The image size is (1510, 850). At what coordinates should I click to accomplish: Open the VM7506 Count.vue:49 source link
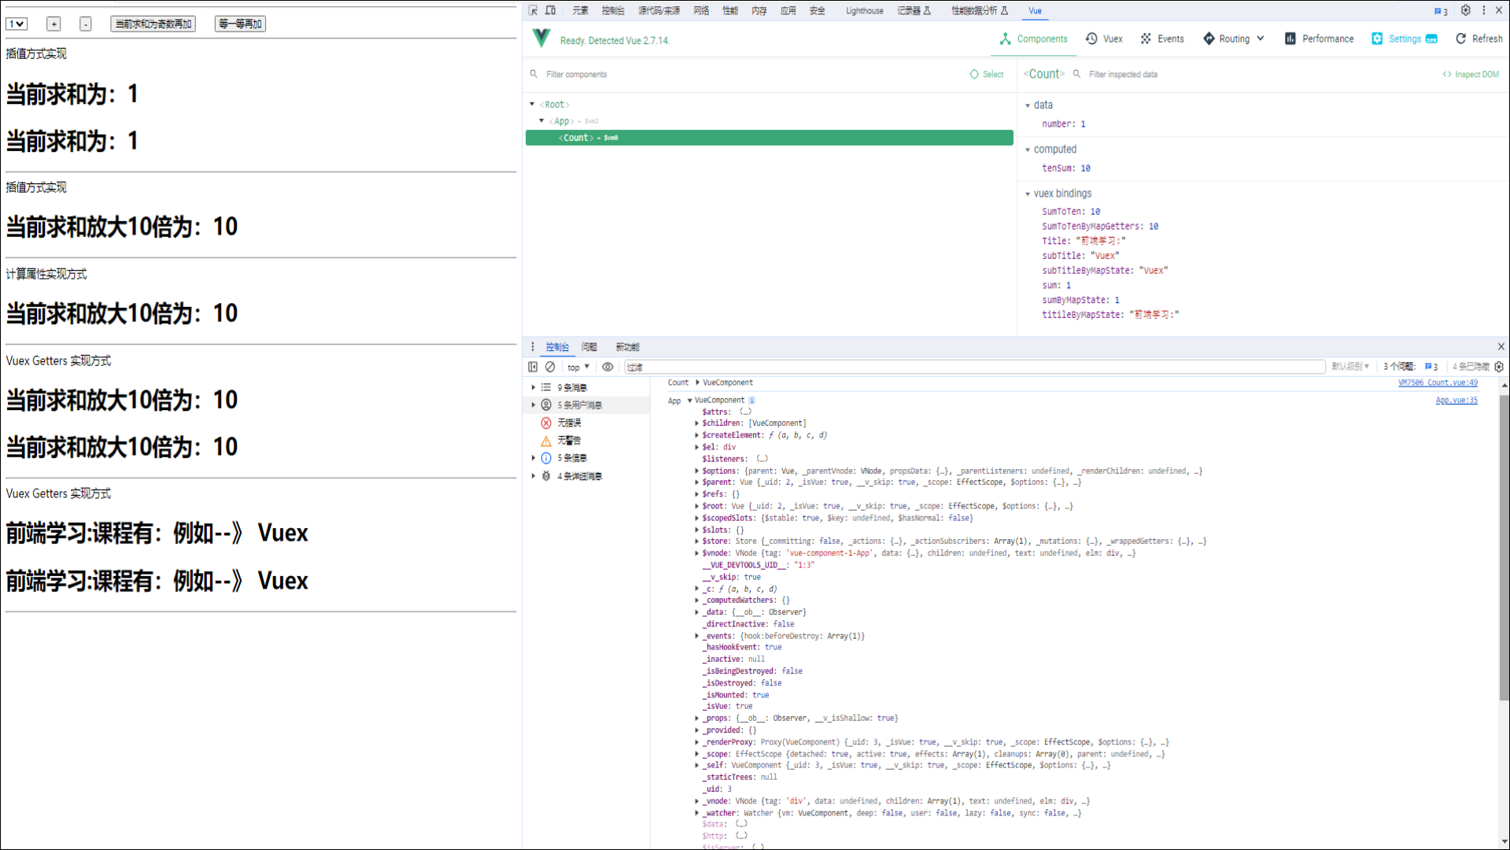point(1438,382)
